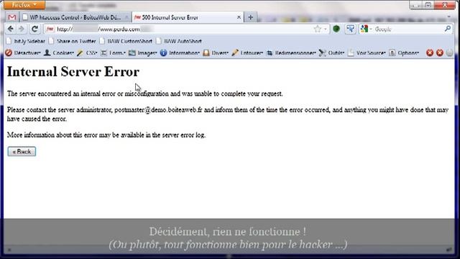
Task: Open the Divers developer toolbar menu
Action: coord(216,53)
